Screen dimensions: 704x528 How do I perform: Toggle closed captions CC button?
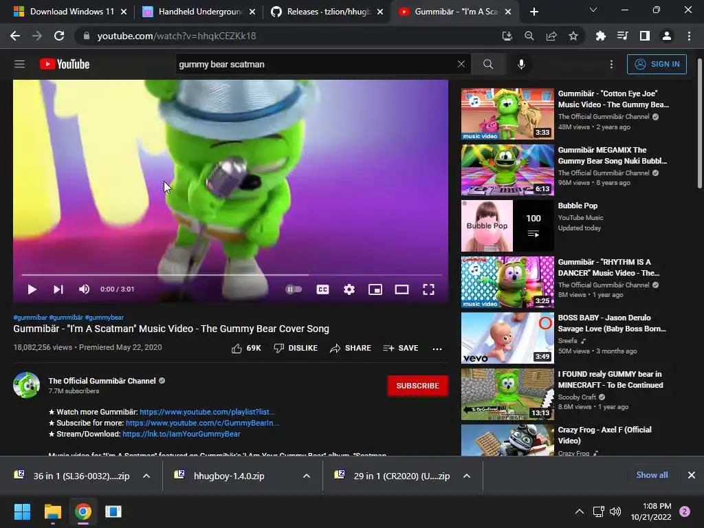point(322,289)
